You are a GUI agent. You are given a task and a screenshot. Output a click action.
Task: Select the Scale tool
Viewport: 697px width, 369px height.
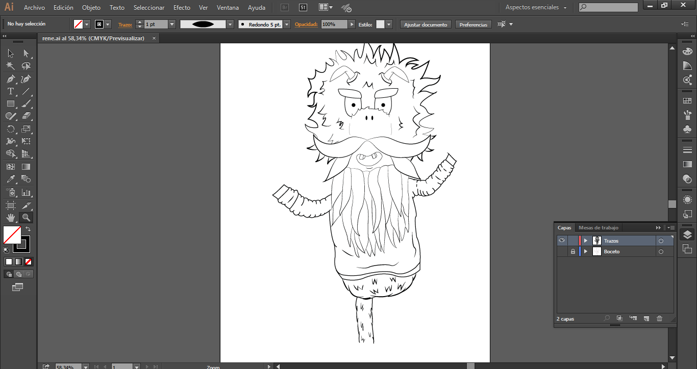point(26,129)
